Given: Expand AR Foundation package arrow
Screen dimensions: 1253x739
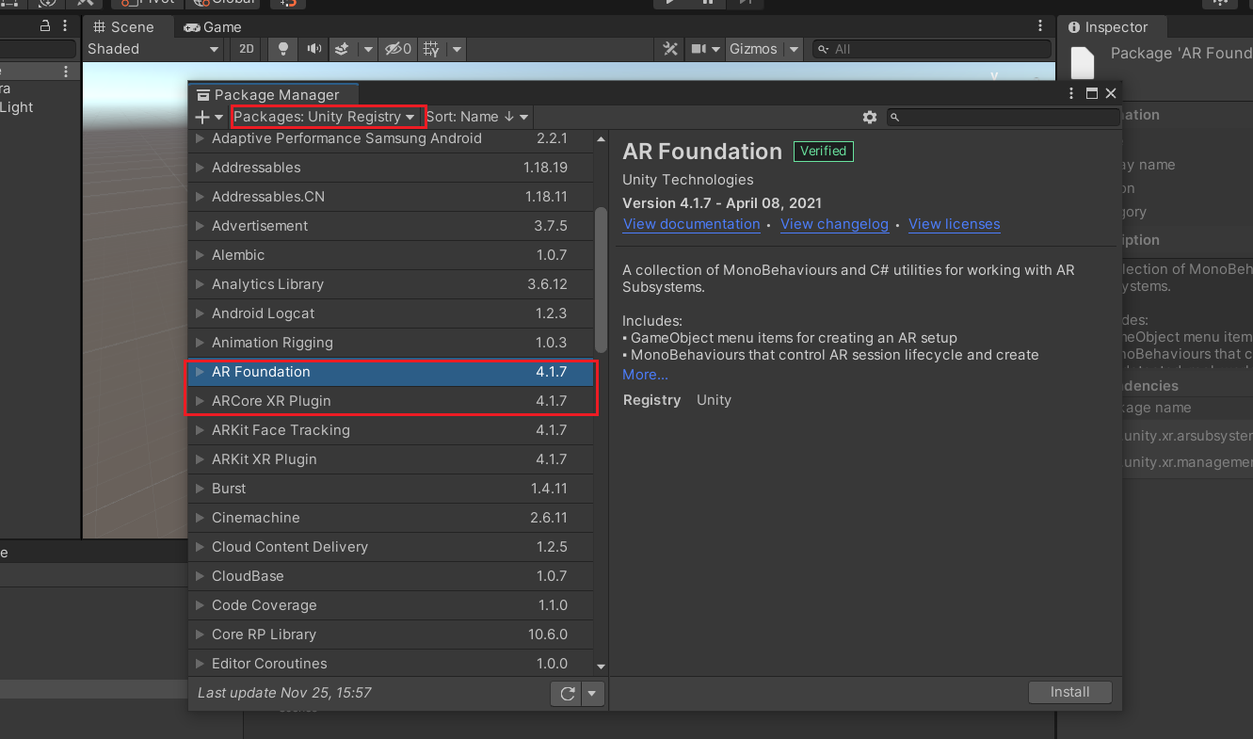Looking at the screenshot, I should [x=200, y=372].
